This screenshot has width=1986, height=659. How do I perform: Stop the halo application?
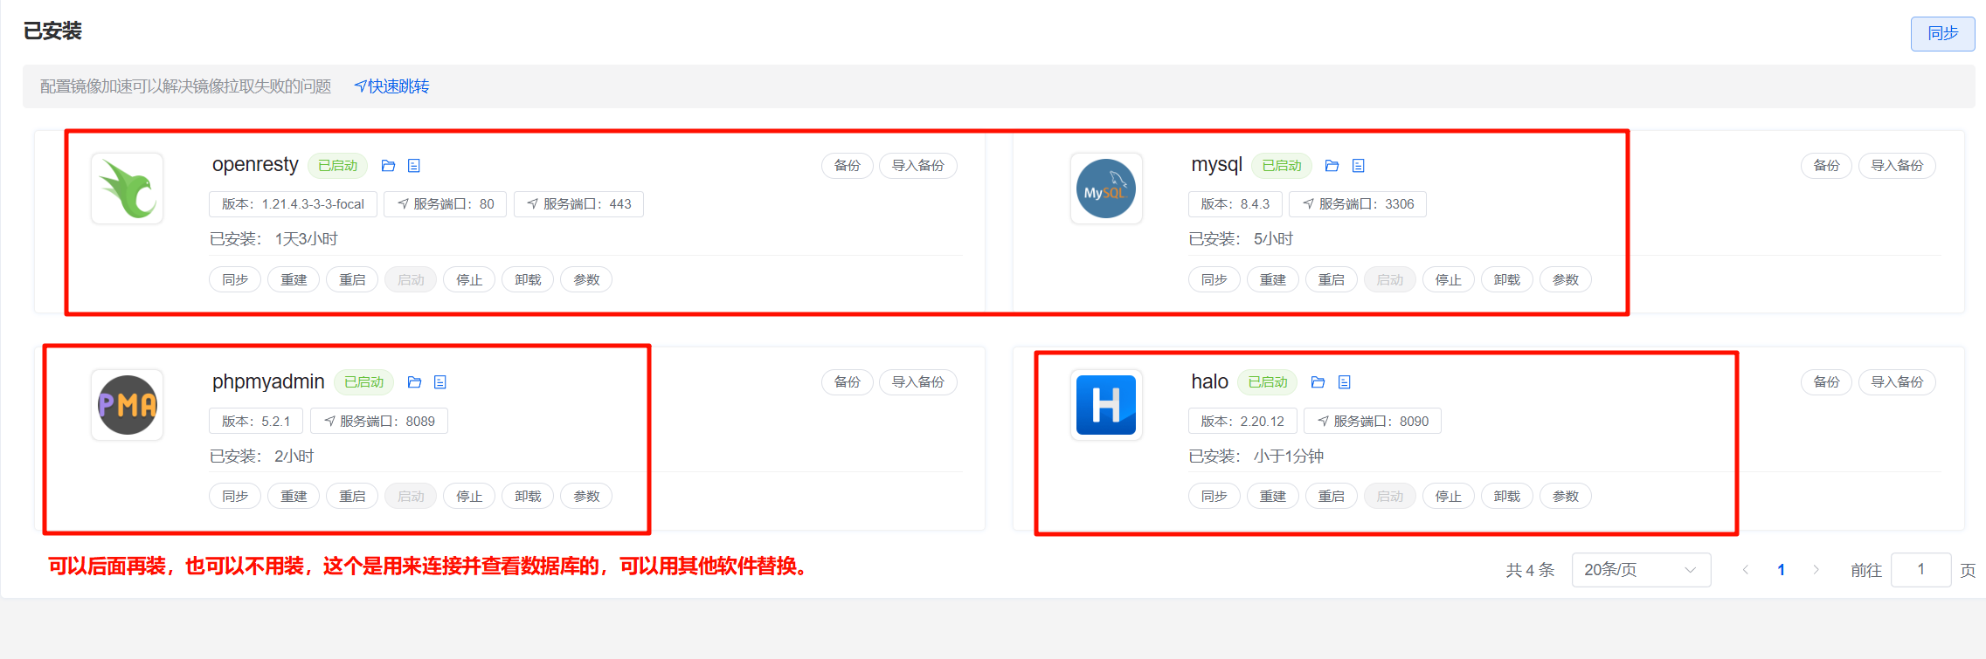[x=1448, y=497]
